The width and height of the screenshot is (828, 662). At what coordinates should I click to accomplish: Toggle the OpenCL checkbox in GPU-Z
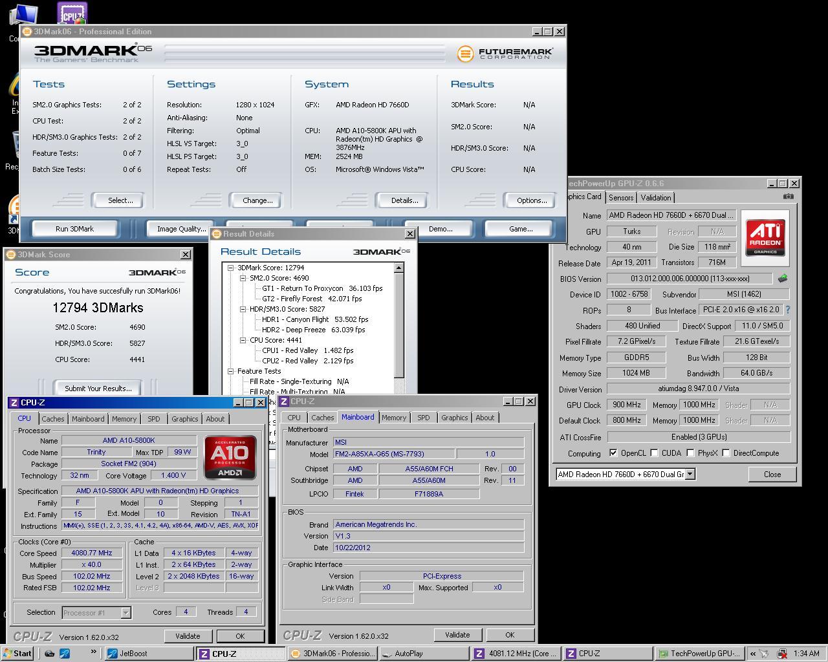pyautogui.click(x=613, y=453)
